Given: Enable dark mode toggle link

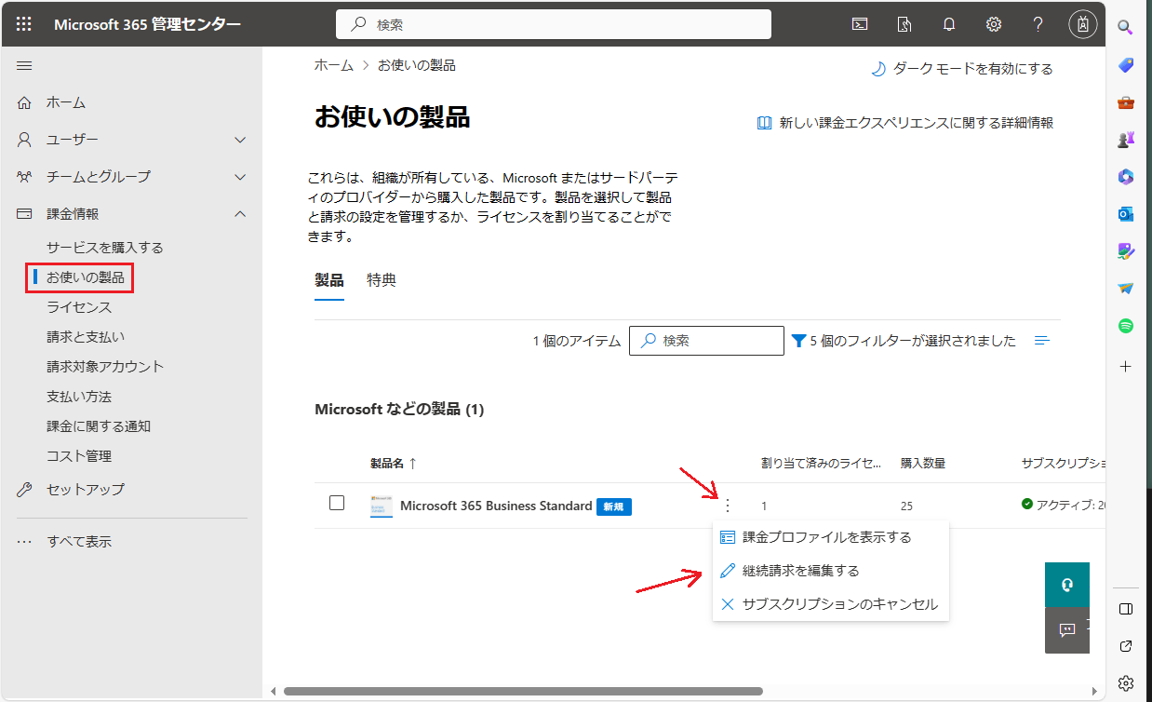Looking at the screenshot, I should (x=962, y=69).
